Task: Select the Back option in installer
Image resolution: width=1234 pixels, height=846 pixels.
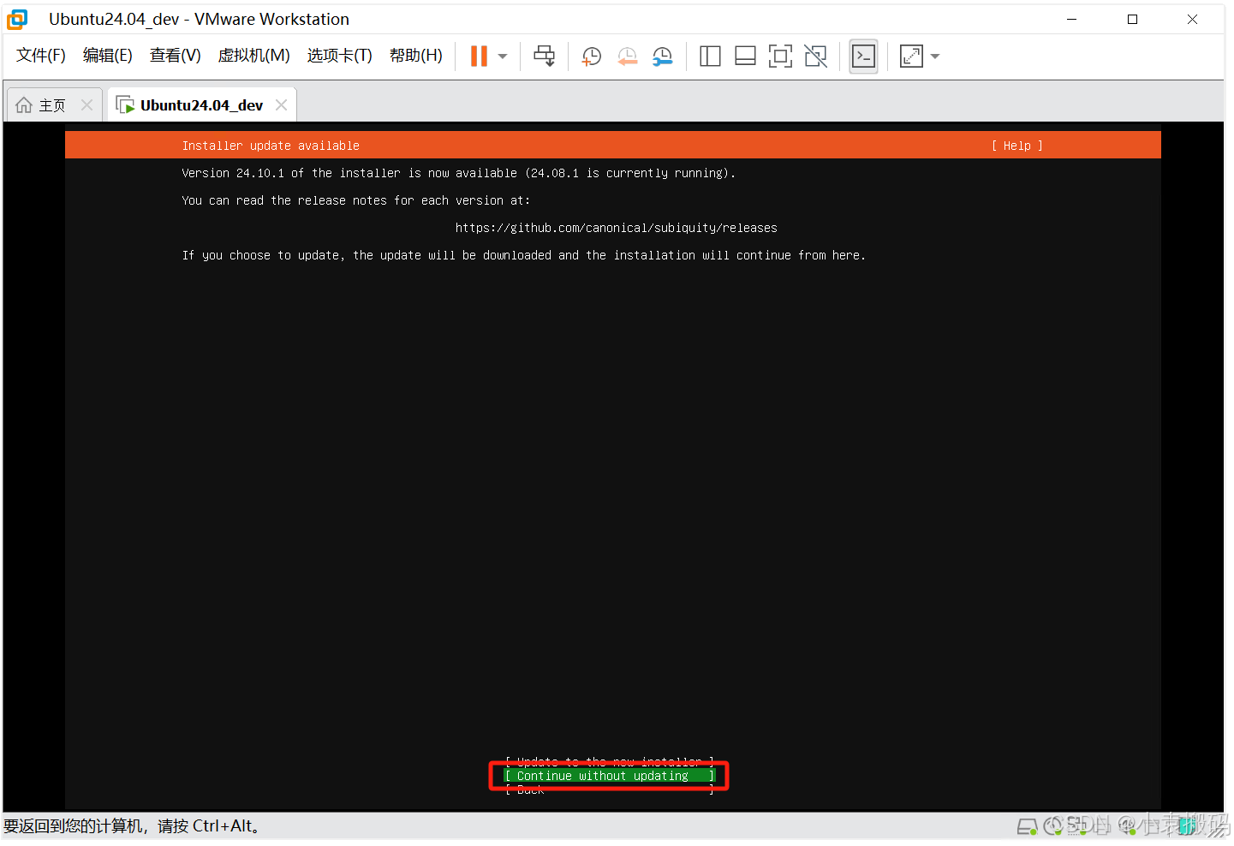Action: (x=610, y=790)
